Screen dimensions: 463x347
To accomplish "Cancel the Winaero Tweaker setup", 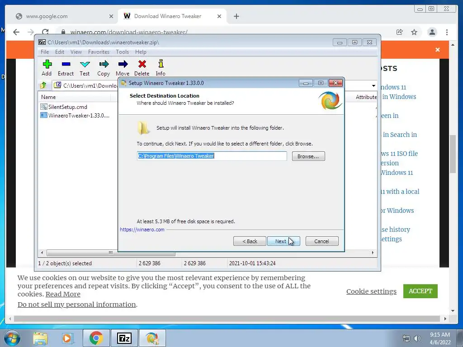I will [x=322, y=241].
